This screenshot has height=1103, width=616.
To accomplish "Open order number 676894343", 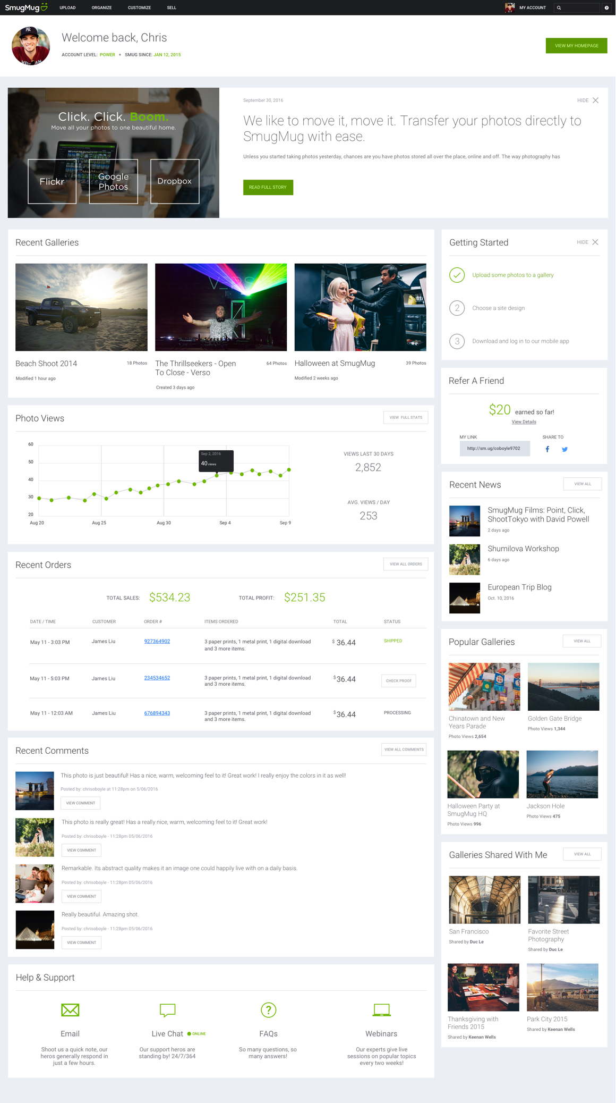I will pos(157,713).
